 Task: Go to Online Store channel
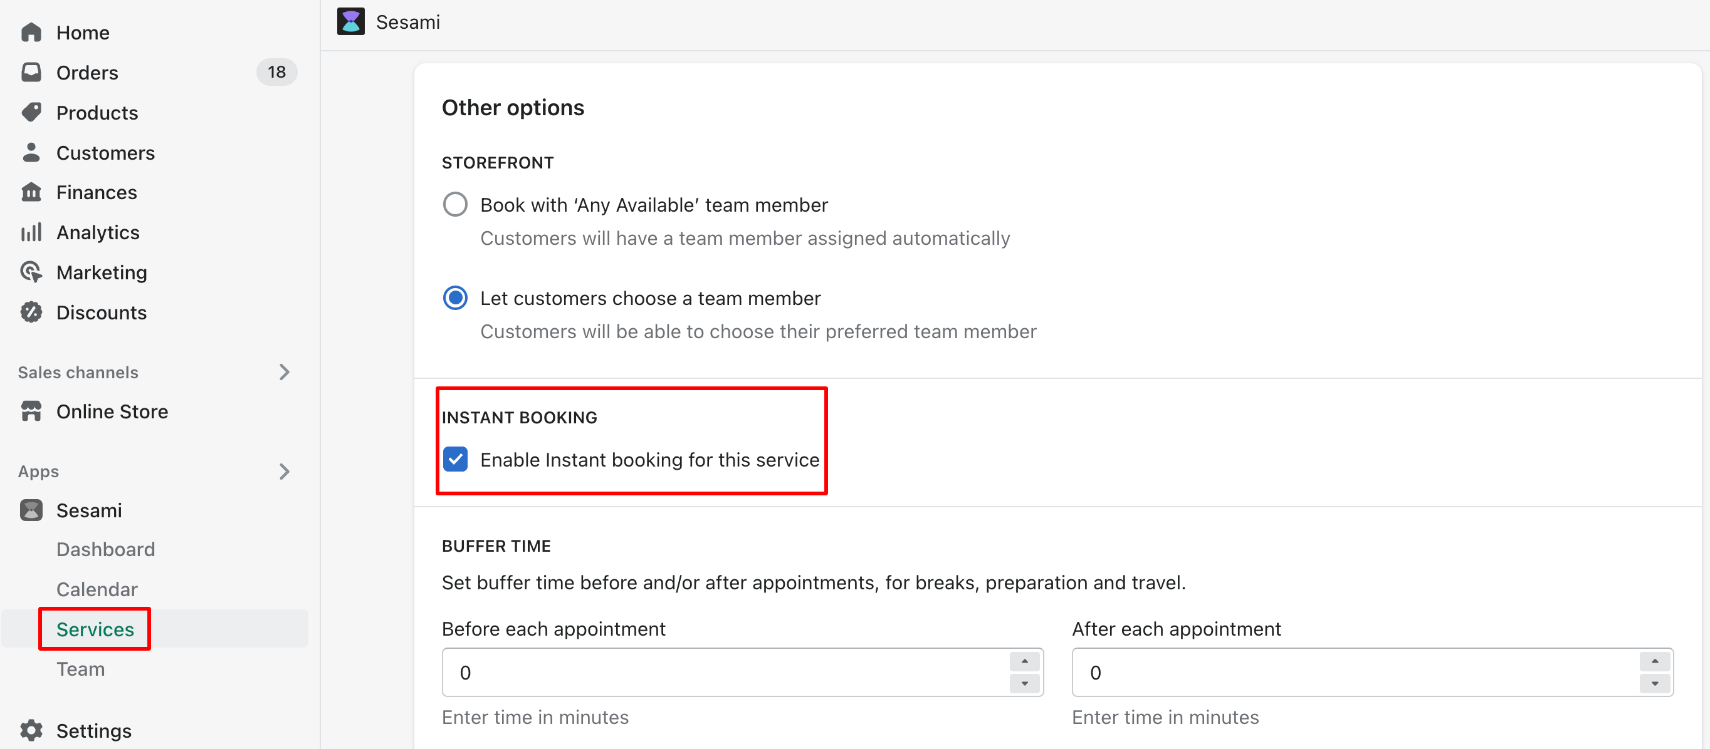[112, 411]
